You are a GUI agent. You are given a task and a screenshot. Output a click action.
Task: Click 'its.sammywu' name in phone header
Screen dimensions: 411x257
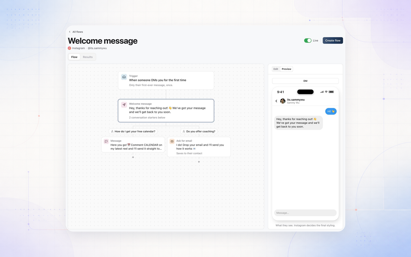pos(296,100)
